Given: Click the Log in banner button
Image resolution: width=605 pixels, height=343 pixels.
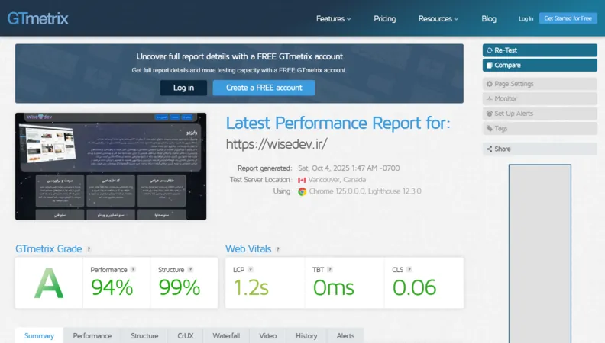Looking at the screenshot, I should pos(183,88).
